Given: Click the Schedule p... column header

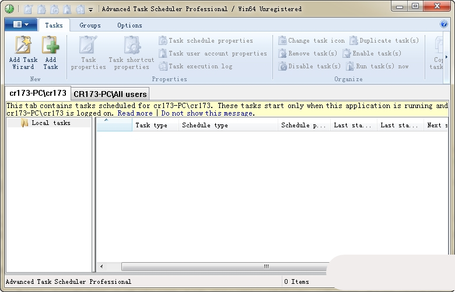Looking at the screenshot, I should (304, 125).
